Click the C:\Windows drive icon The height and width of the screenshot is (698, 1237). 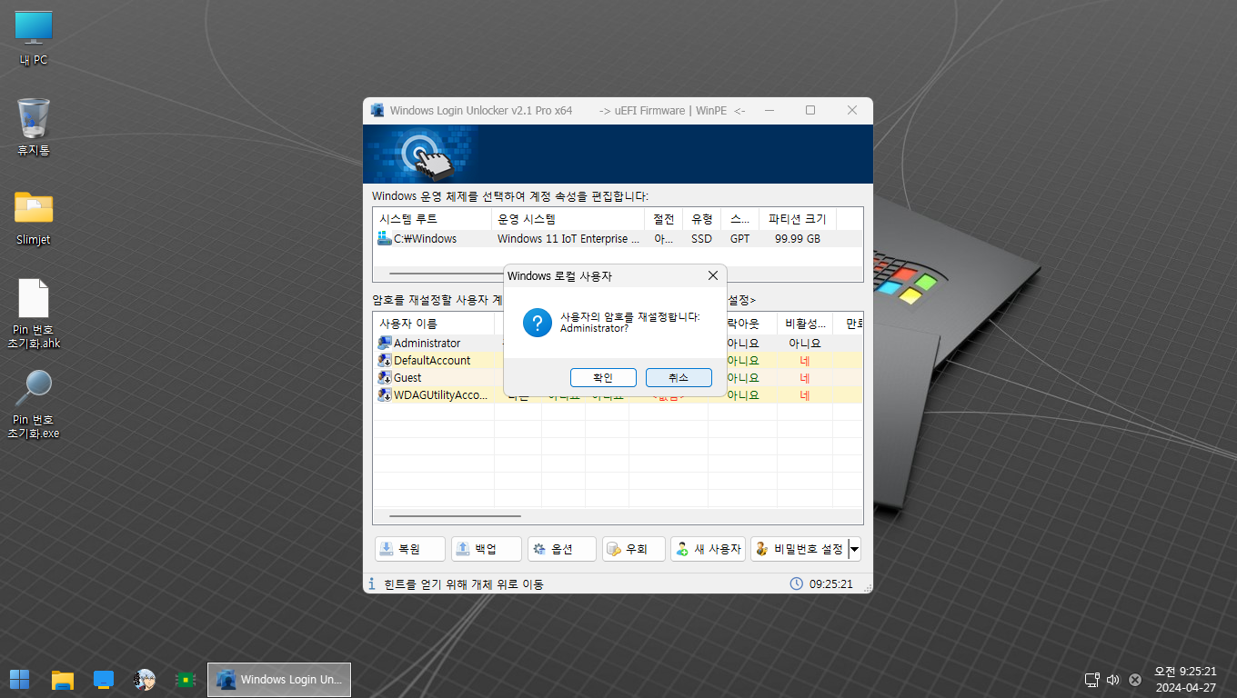385,238
